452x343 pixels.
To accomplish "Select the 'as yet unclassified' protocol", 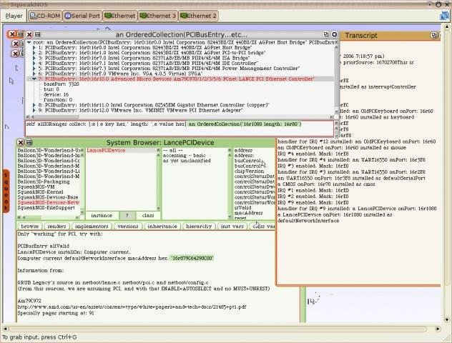I will [x=187, y=161].
